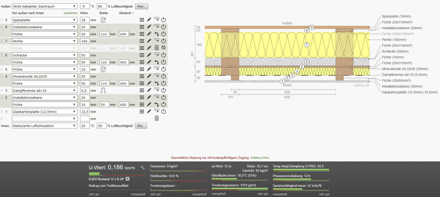This screenshot has width=440, height=197.
Task: Open the wrench settings next to U-Wert
Action: tap(143, 168)
